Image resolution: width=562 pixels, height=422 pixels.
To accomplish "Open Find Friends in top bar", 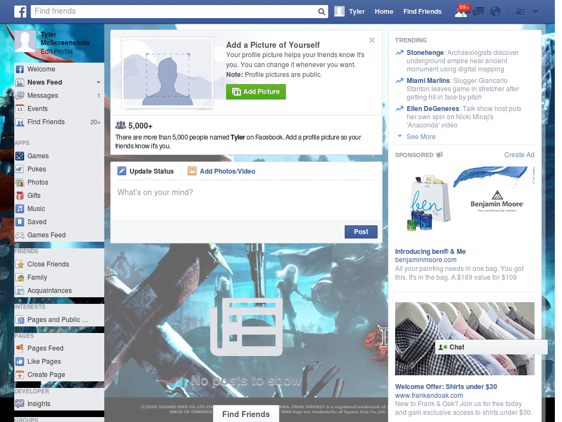I will click(422, 12).
